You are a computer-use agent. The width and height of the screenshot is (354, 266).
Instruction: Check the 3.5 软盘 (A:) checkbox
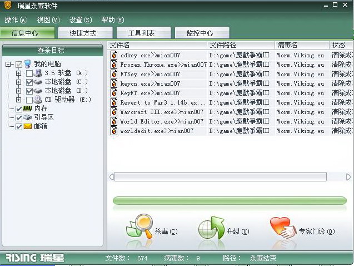pyautogui.click(x=29, y=73)
